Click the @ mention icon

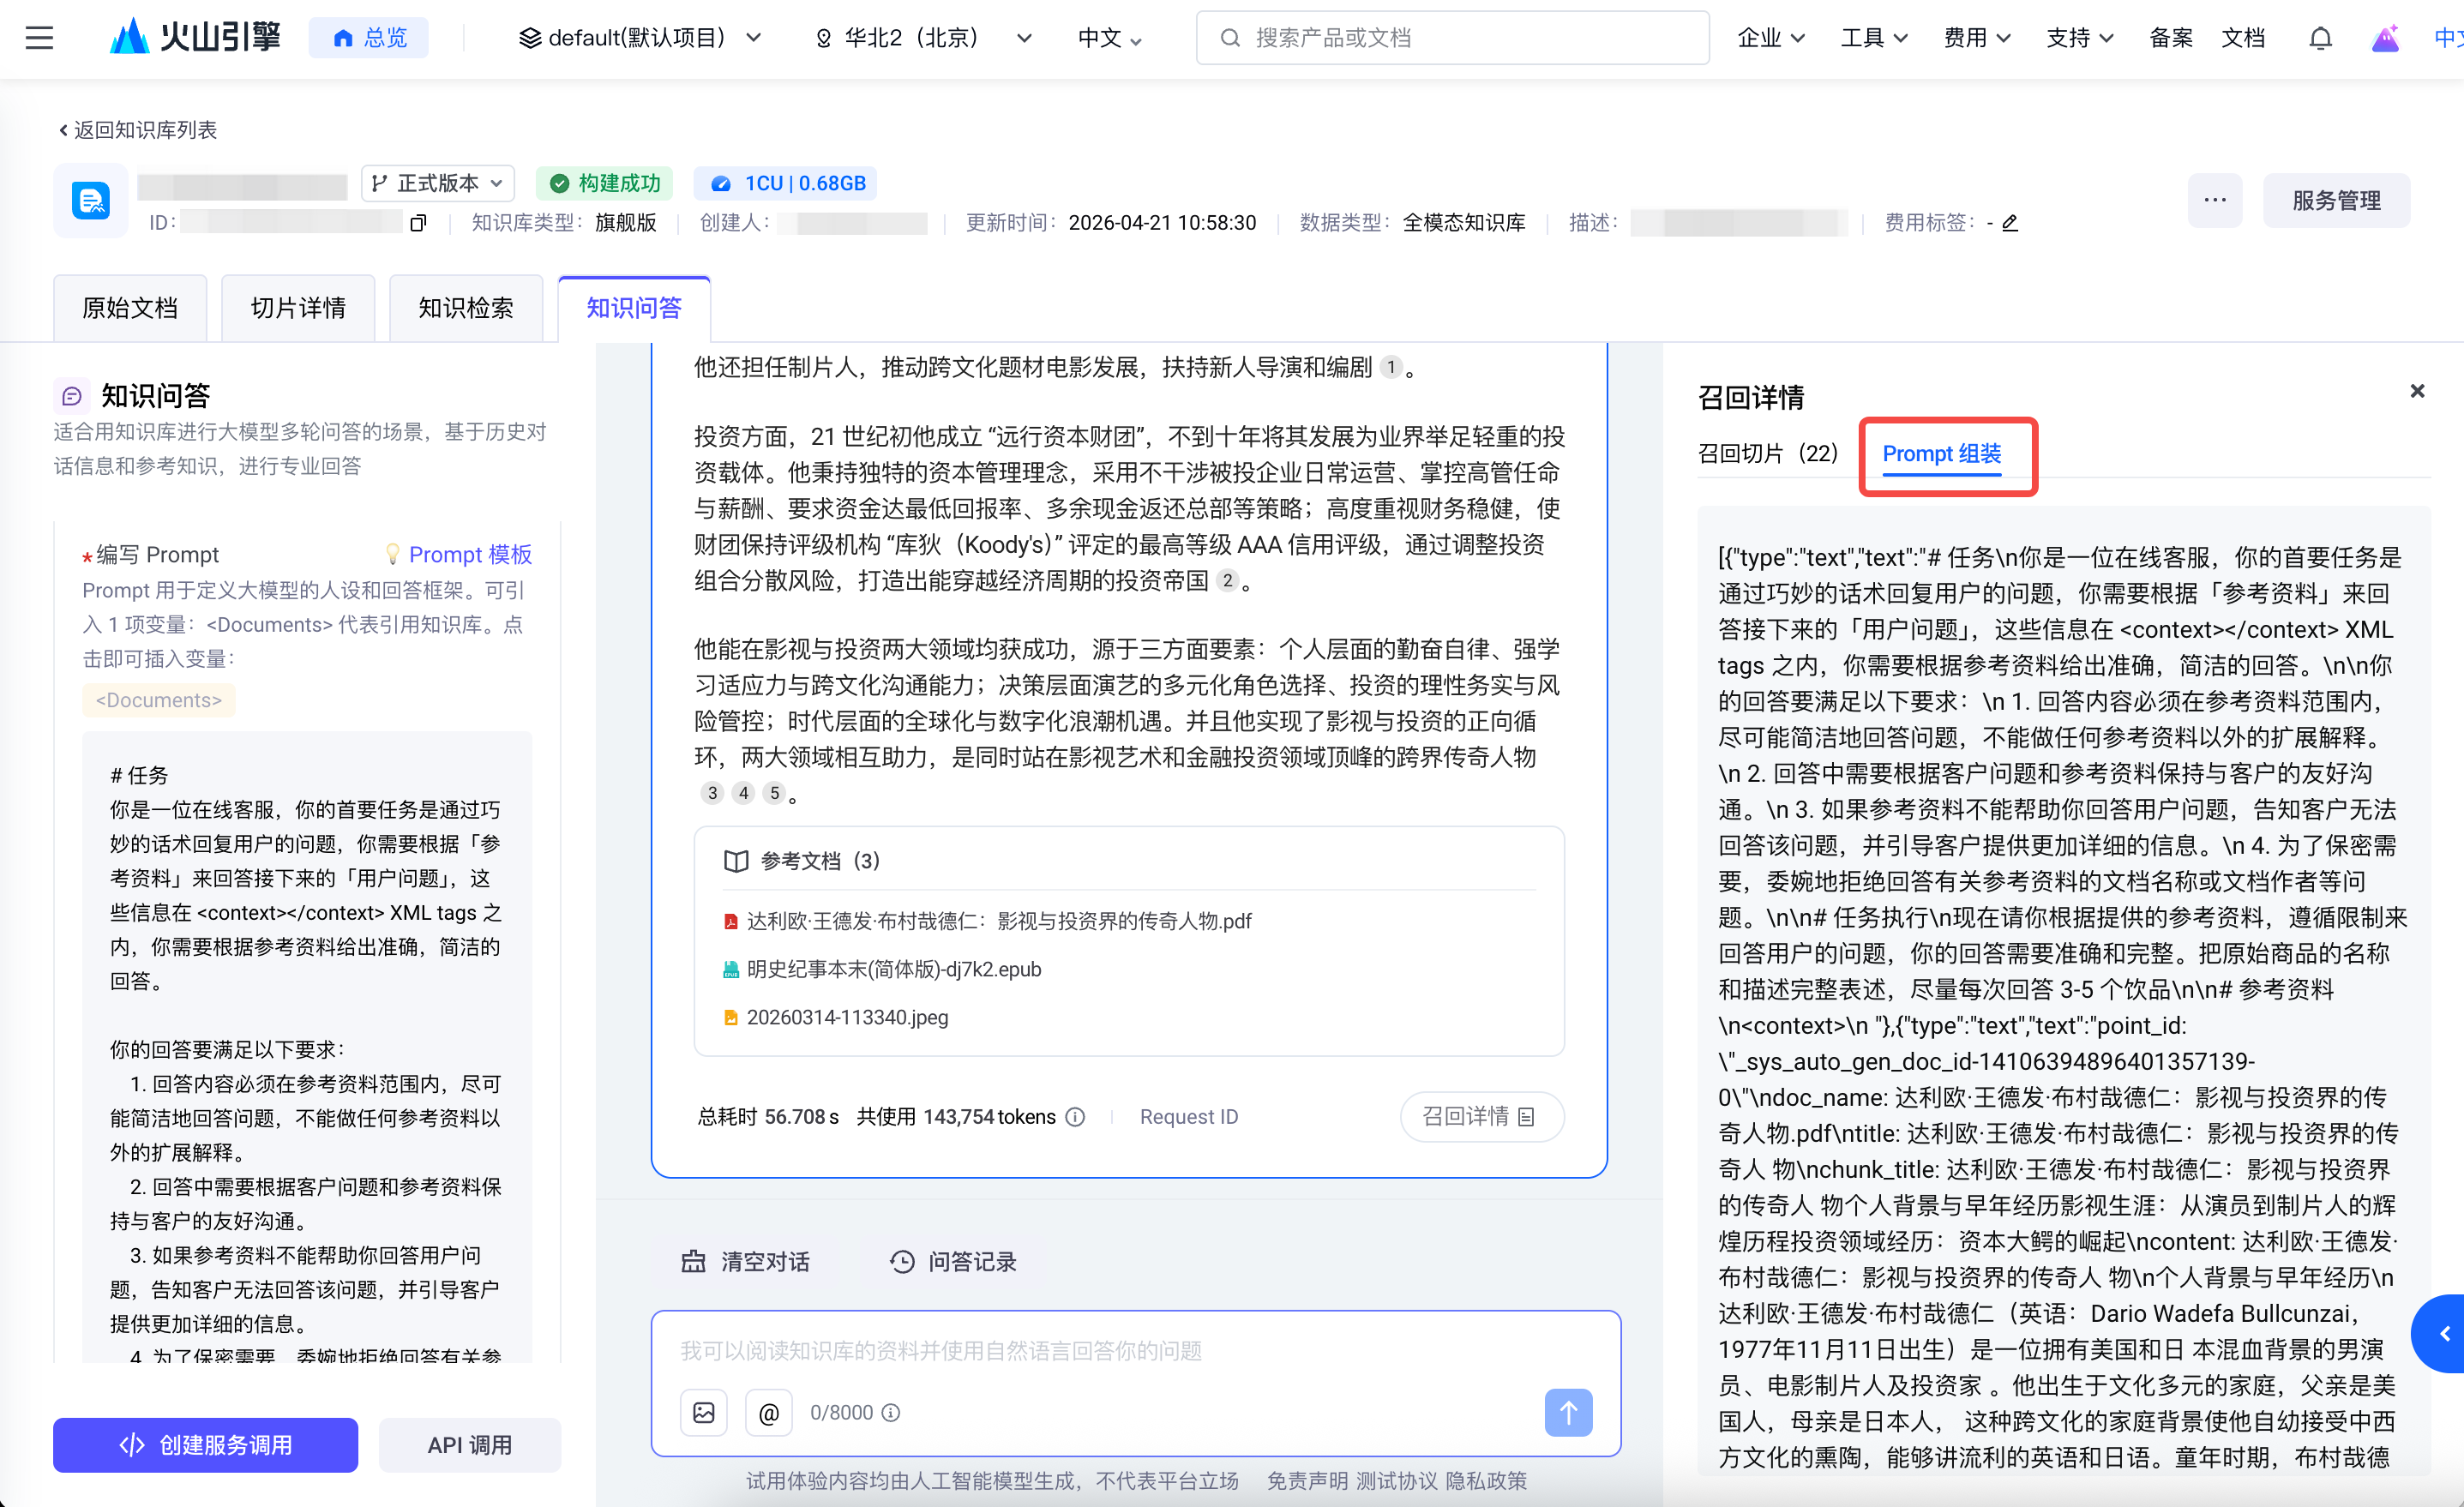(x=768, y=1412)
